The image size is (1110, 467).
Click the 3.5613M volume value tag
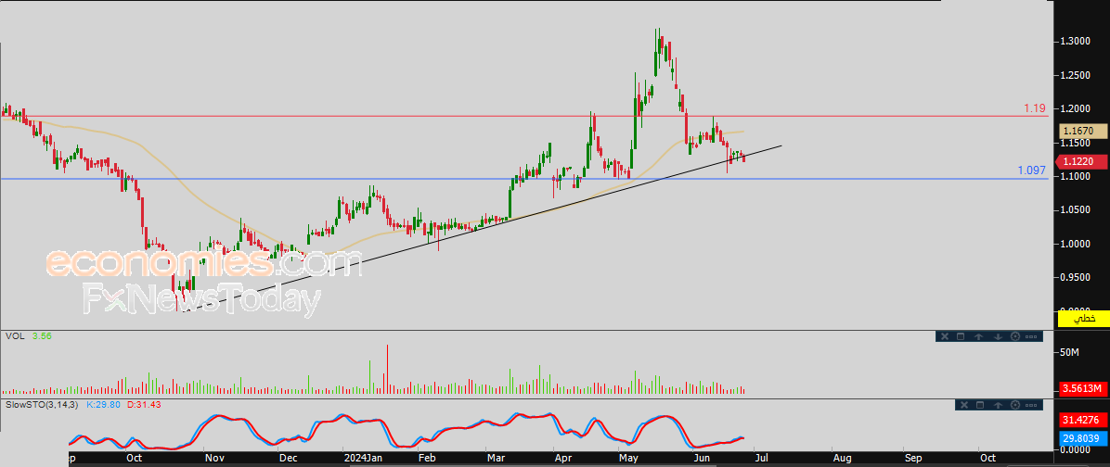1082,388
